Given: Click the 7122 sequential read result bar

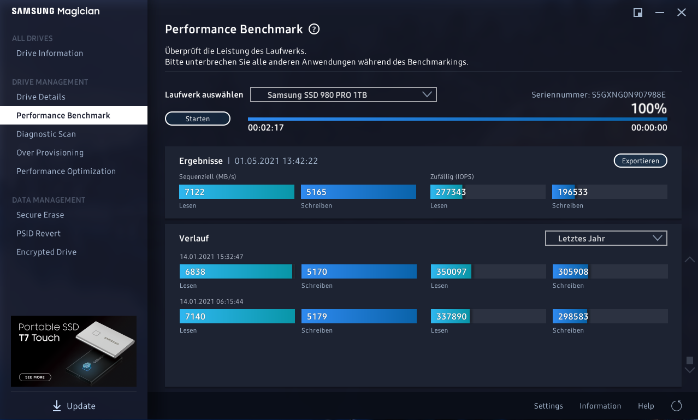Looking at the screenshot, I should tap(236, 192).
